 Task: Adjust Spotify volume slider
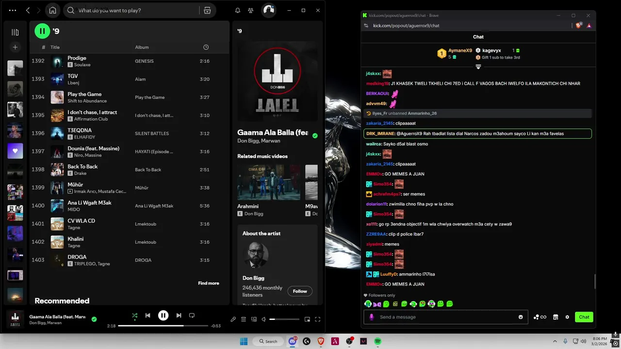[284, 319]
